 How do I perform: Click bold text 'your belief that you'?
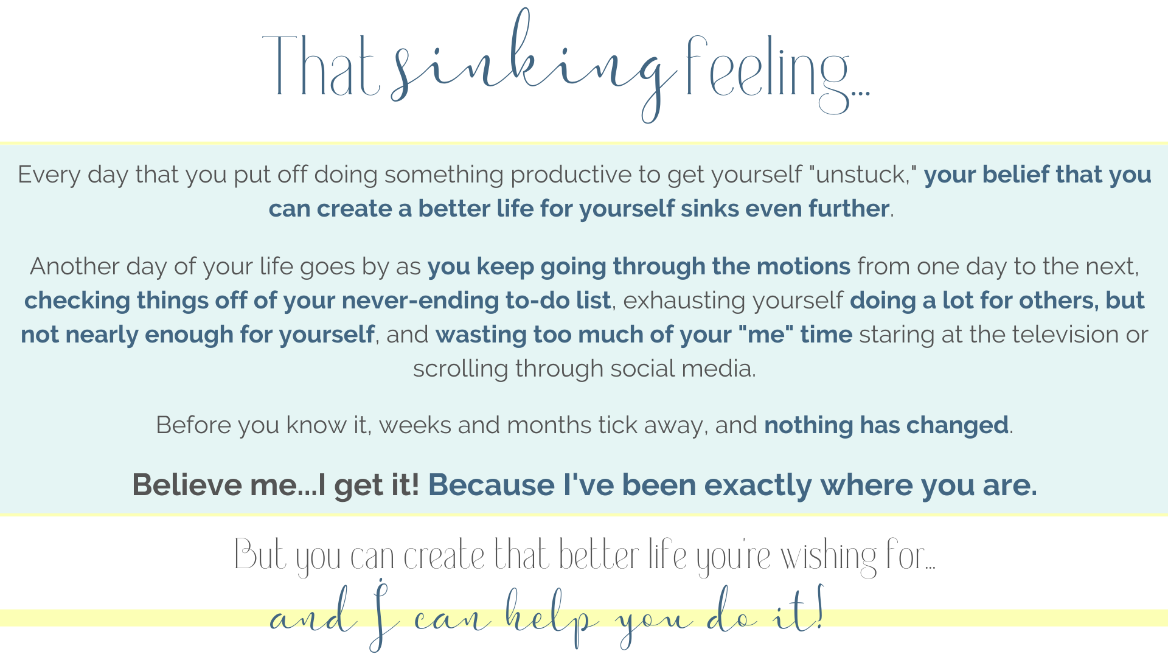click(x=1037, y=175)
